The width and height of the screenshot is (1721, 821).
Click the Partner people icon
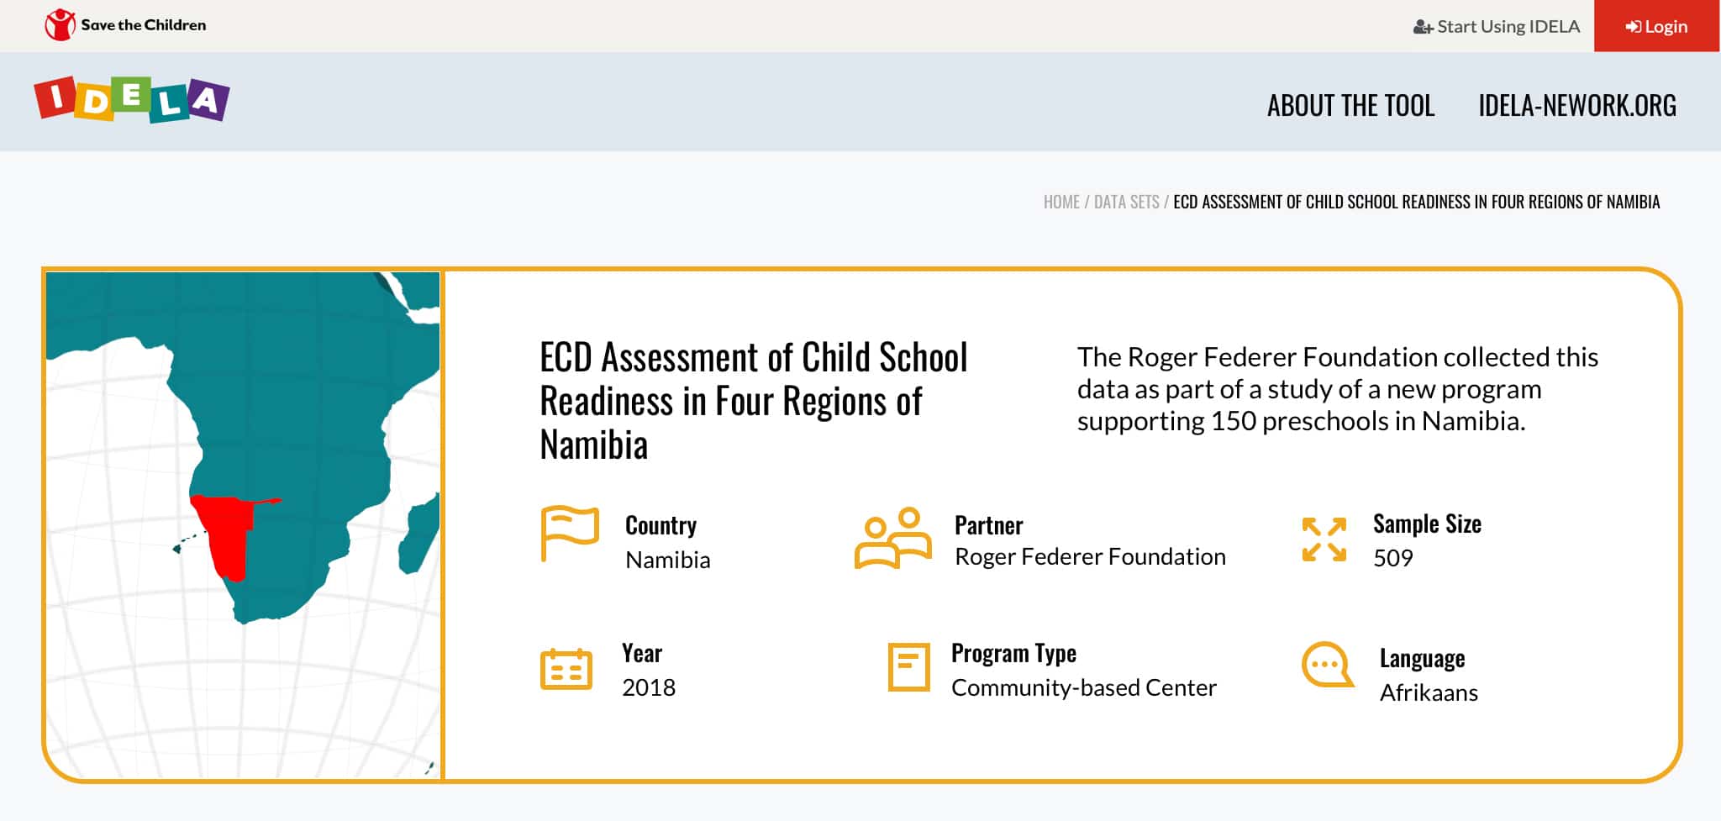click(x=893, y=538)
